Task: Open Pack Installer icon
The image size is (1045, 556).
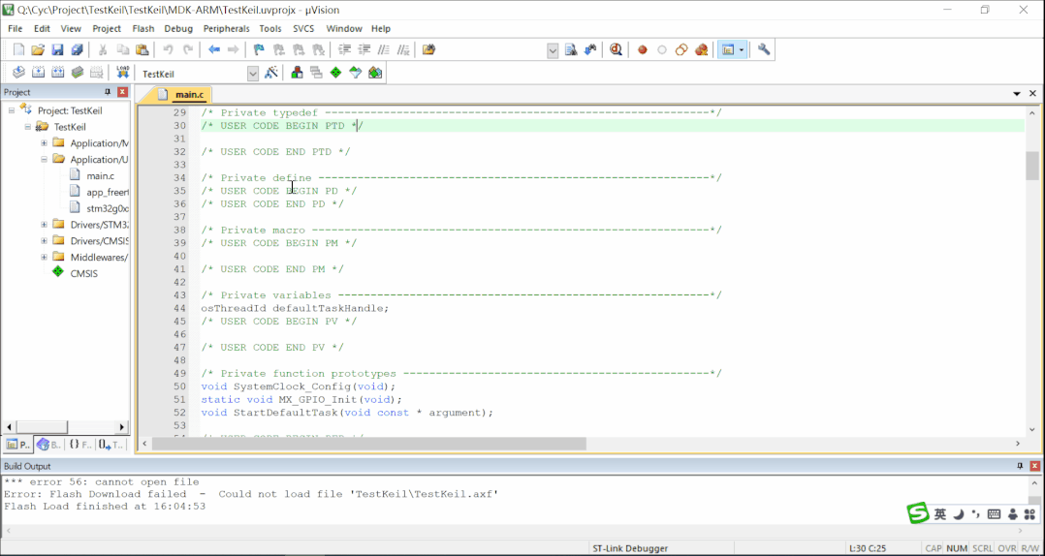Action: 375,73
